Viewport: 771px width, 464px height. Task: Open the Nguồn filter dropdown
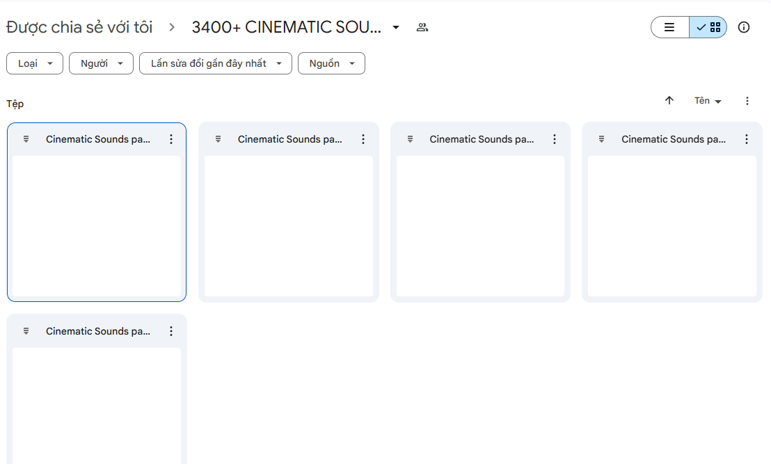(x=331, y=63)
